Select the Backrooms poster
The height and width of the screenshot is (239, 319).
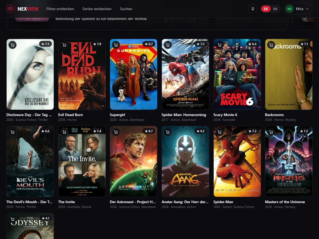point(289,74)
